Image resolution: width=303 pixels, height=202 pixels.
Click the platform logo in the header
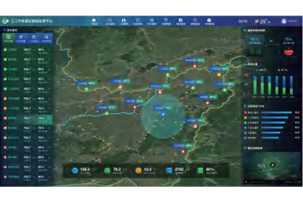click(x=6, y=22)
